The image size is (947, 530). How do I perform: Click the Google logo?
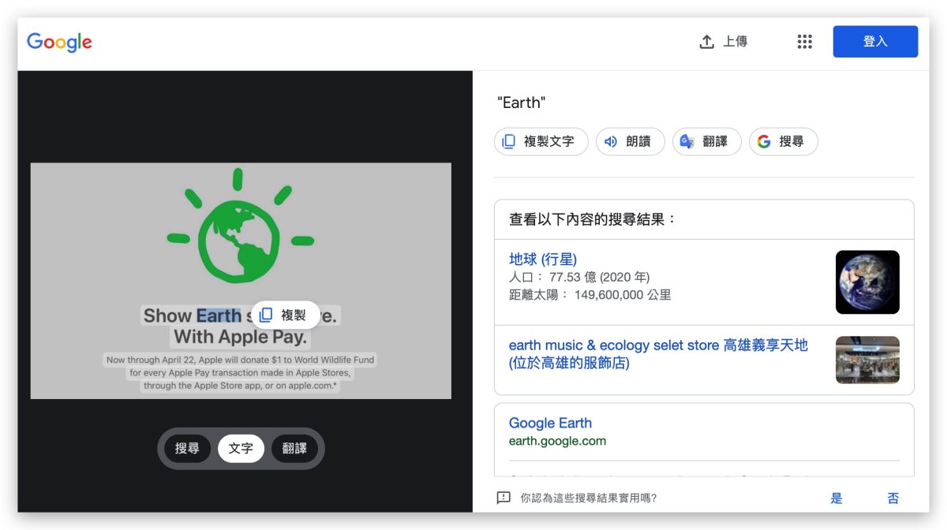59,42
